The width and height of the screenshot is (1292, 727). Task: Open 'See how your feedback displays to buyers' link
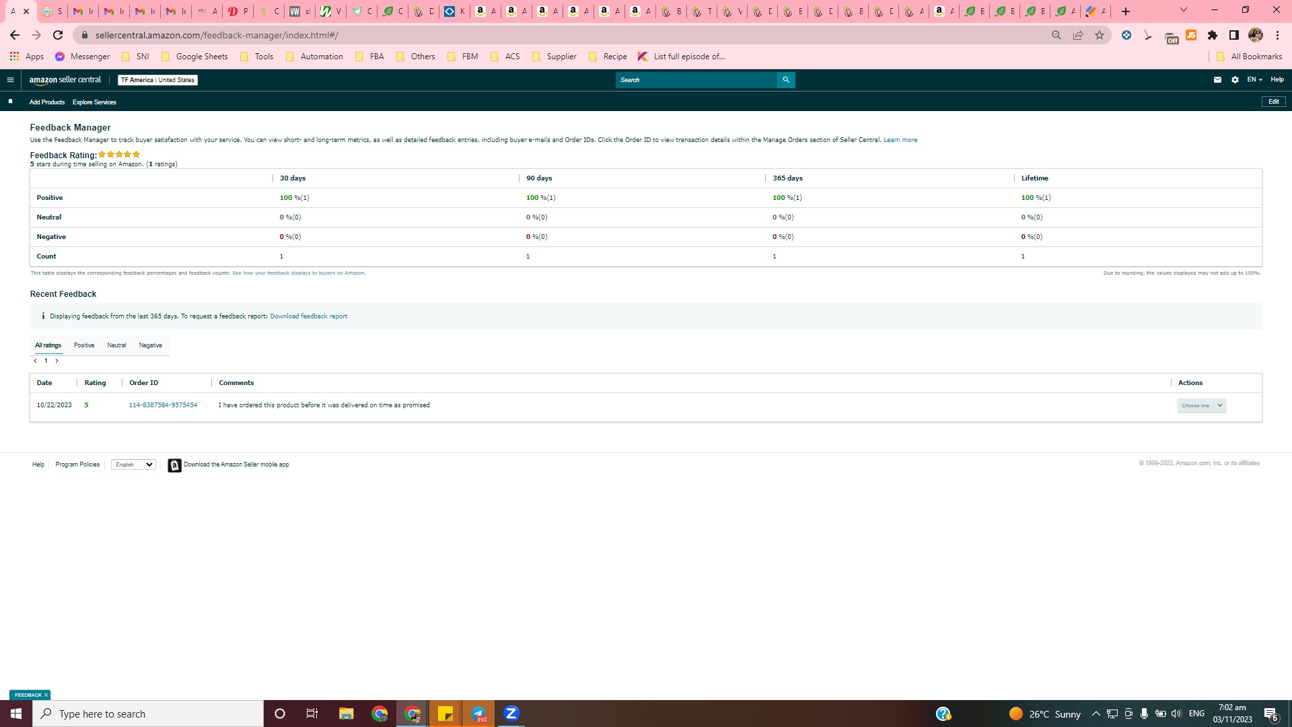pos(299,273)
